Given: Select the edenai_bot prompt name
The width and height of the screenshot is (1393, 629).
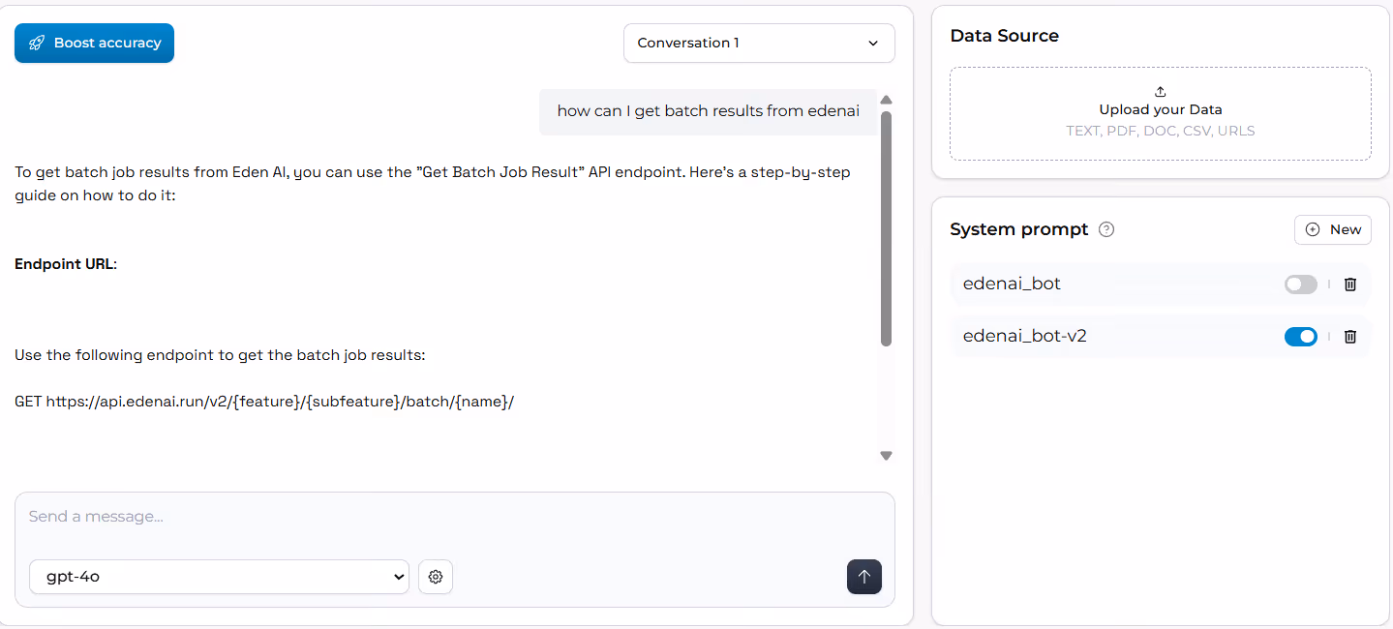Looking at the screenshot, I should pos(1012,284).
